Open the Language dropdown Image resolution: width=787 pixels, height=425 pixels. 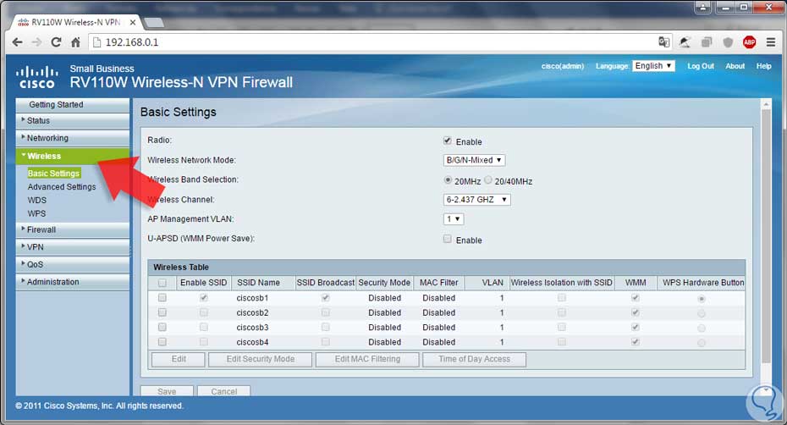653,66
